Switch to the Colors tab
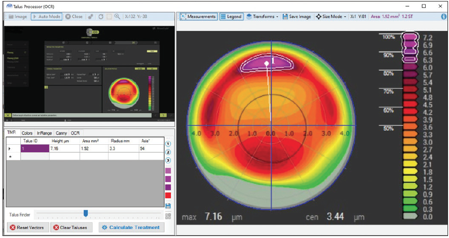 [x=27, y=133]
